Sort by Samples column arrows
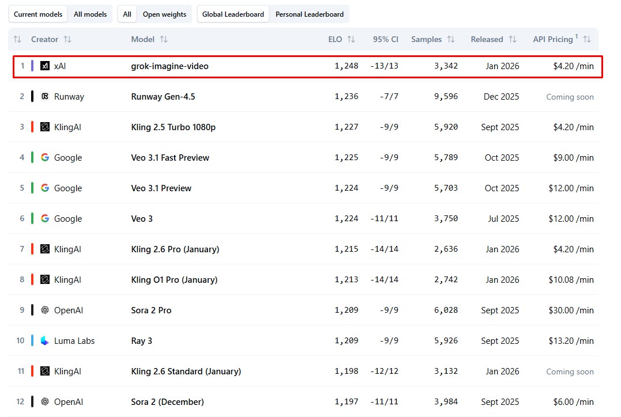 (x=451, y=39)
